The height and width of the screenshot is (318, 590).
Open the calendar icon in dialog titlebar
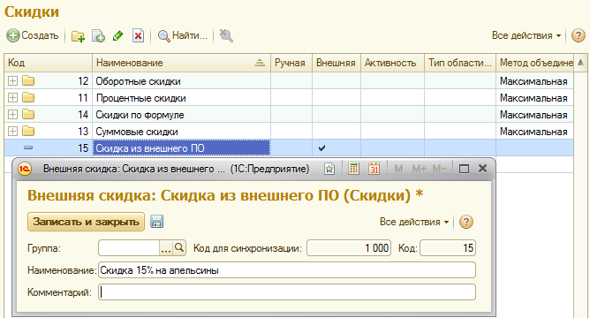pyautogui.click(x=374, y=169)
